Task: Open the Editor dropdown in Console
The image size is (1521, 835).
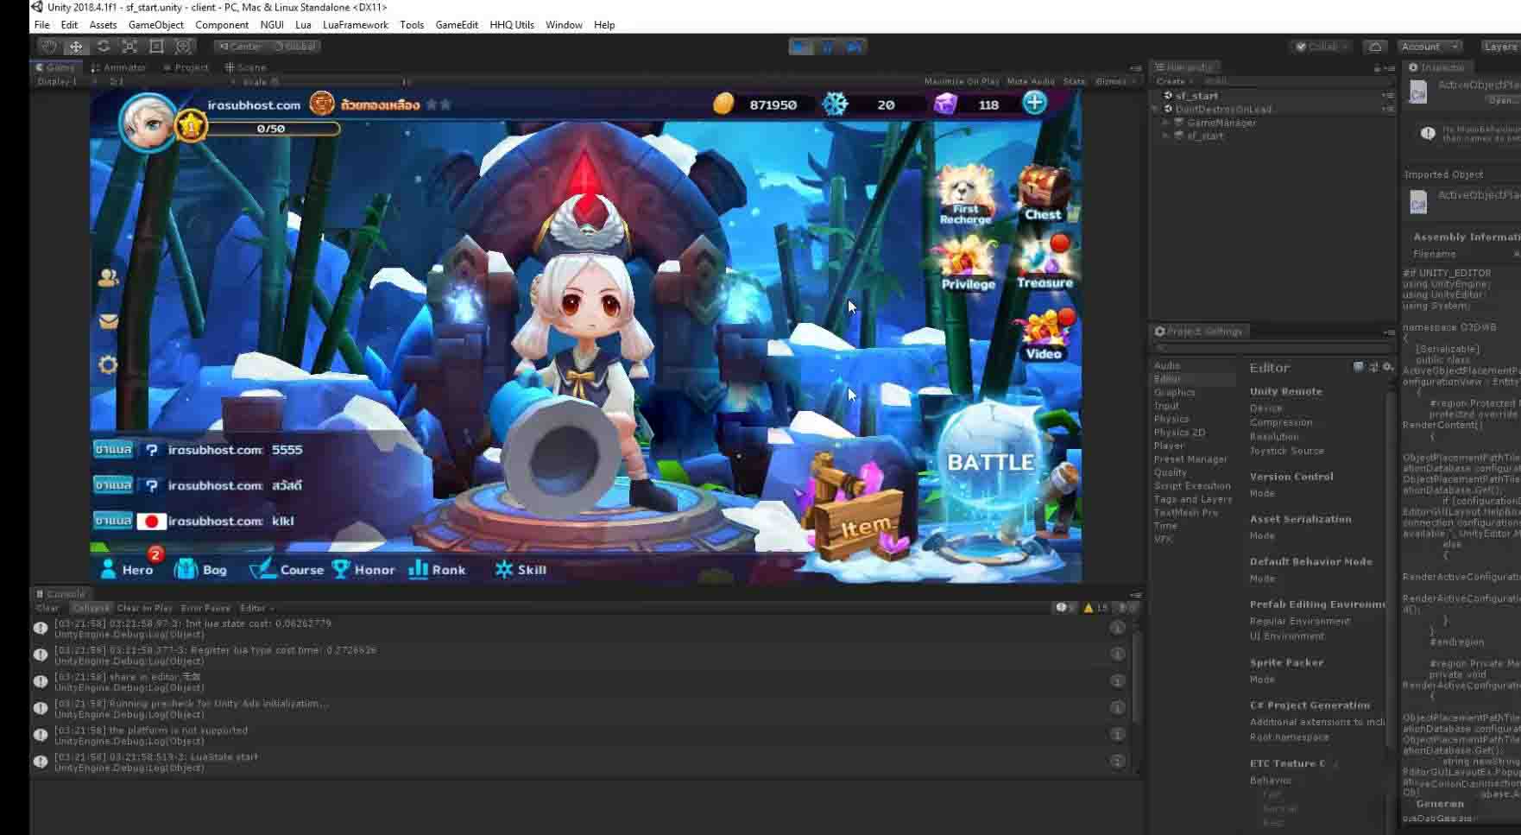Action: pyautogui.click(x=256, y=608)
